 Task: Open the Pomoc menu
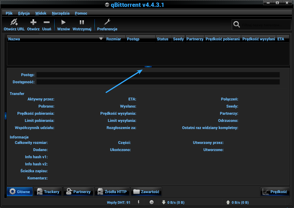(81, 13)
